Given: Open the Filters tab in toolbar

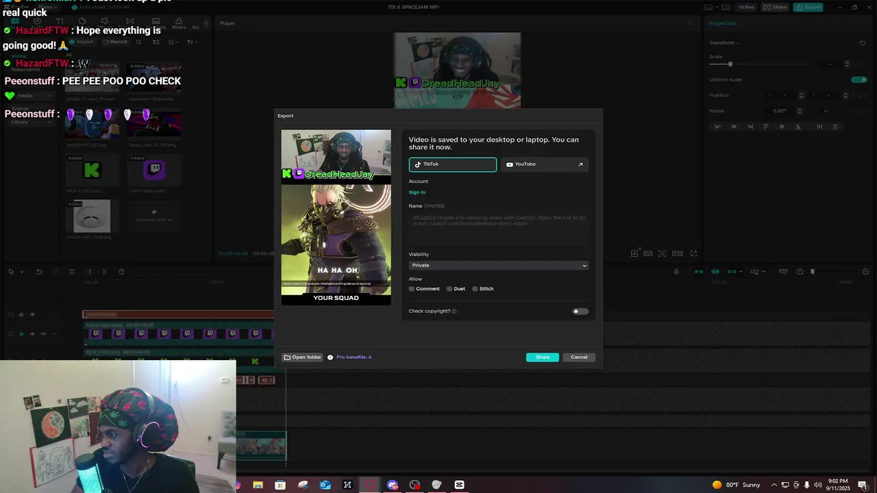Looking at the screenshot, I should coord(179,24).
